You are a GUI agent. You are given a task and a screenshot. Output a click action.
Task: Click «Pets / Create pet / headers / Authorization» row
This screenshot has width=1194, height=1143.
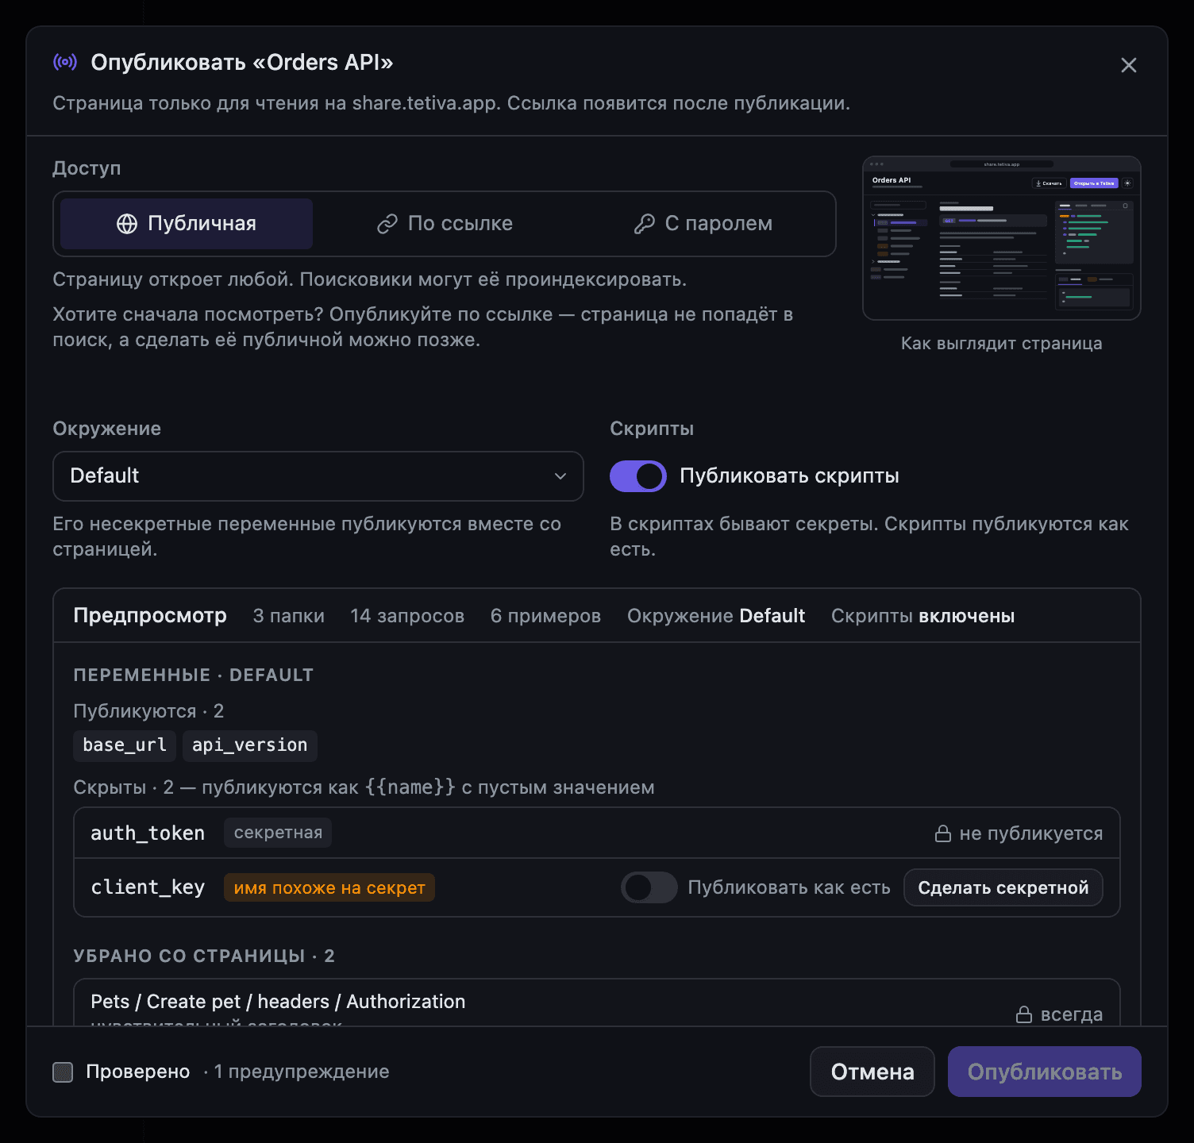[x=596, y=1003]
